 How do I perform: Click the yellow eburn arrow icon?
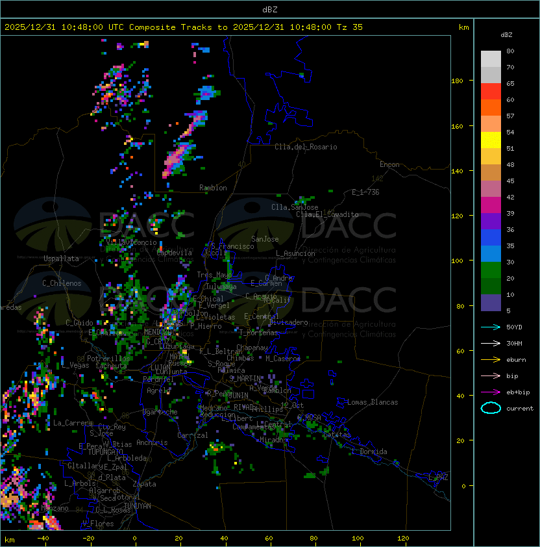[491, 360]
